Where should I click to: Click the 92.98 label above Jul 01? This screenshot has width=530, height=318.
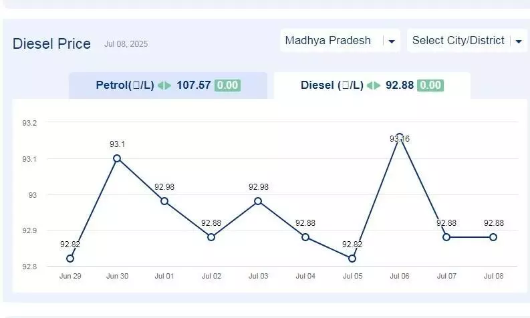pos(164,187)
